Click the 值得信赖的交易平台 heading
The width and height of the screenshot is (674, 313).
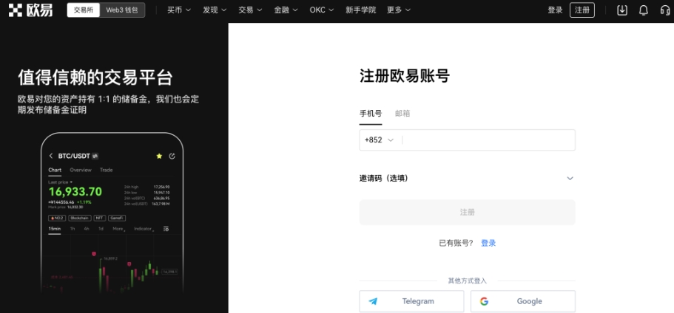(95, 78)
